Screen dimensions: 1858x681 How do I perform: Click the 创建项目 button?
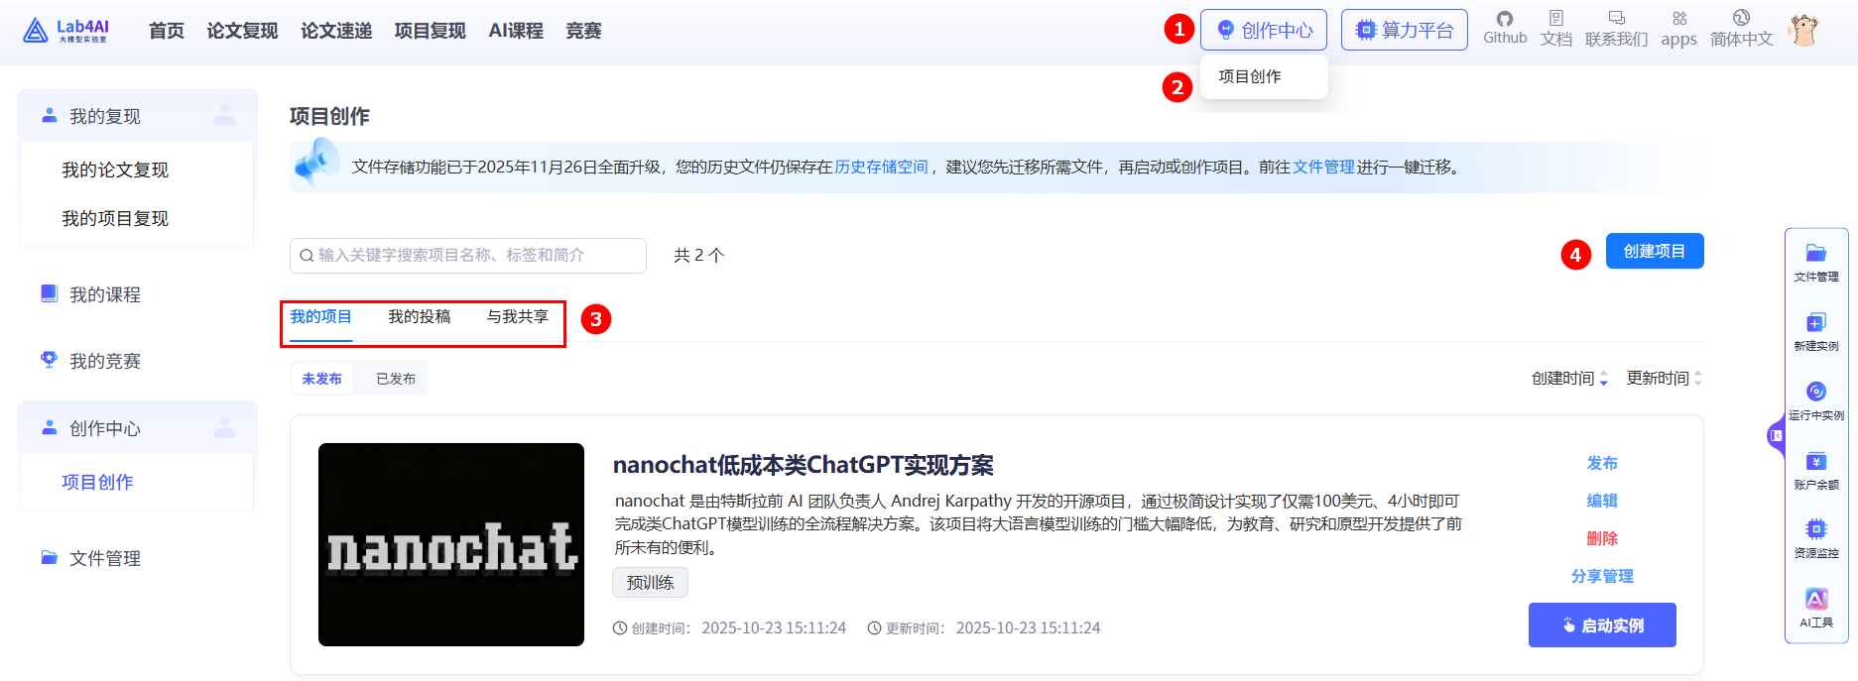point(1655,251)
